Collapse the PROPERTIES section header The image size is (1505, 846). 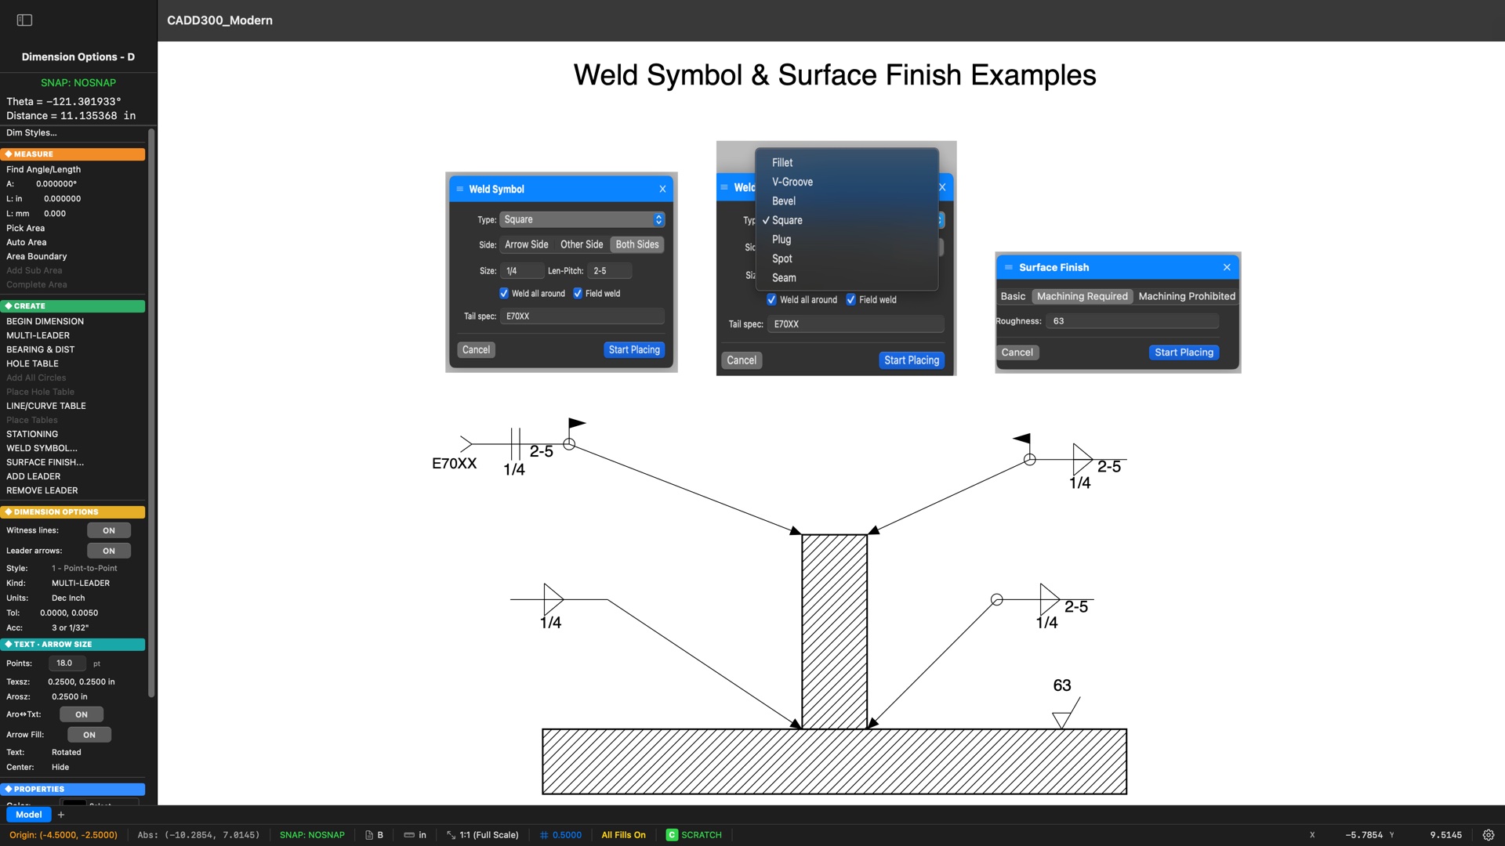point(73,790)
